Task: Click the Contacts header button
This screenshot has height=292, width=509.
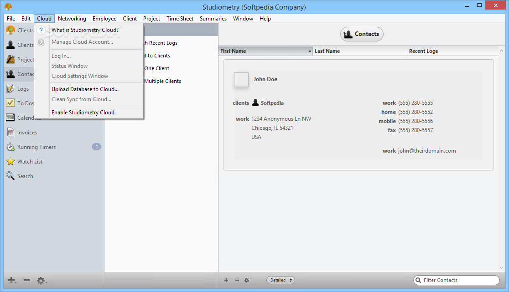Action: coord(362,34)
